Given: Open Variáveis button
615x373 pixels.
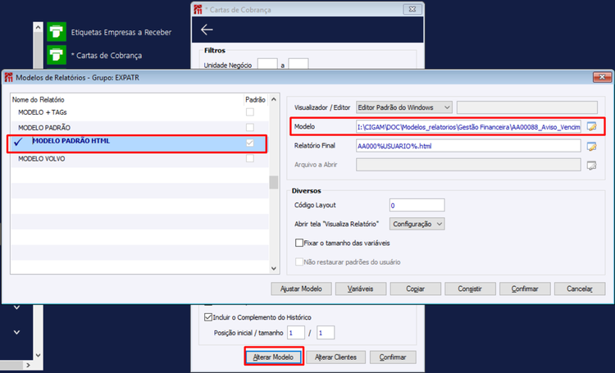Looking at the screenshot, I should click(x=361, y=289).
